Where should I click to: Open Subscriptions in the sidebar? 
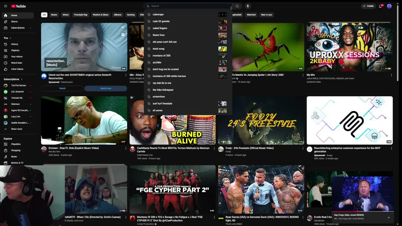[18, 28]
